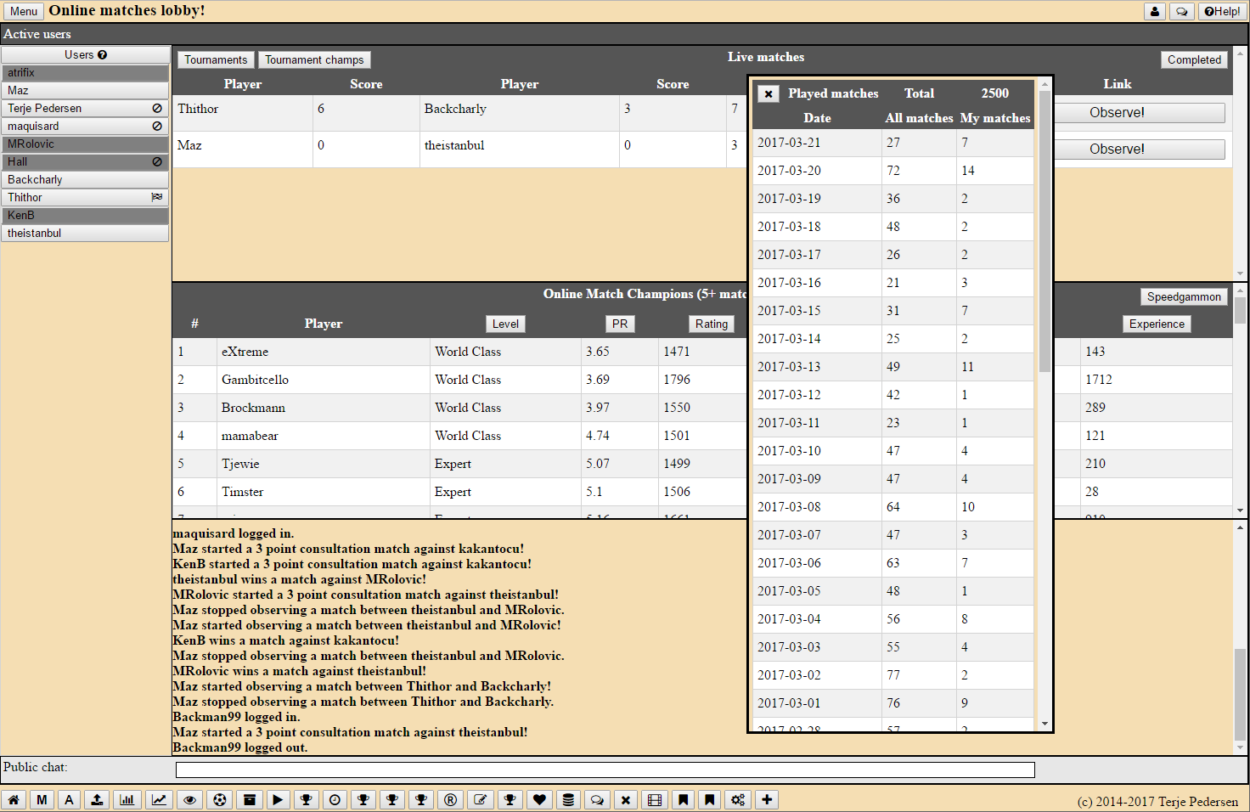1250x812 pixels.
Task: Click the eye observe icon
Action: point(189,800)
